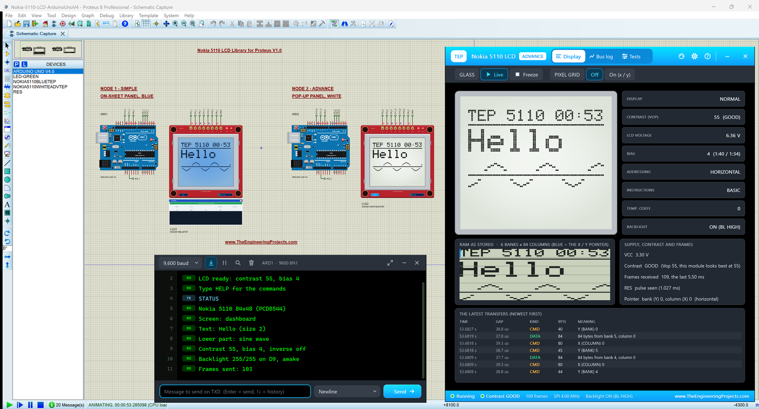Click the Save Project toolbar icon
The height and width of the screenshot is (409, 759).
pos(26,24)
